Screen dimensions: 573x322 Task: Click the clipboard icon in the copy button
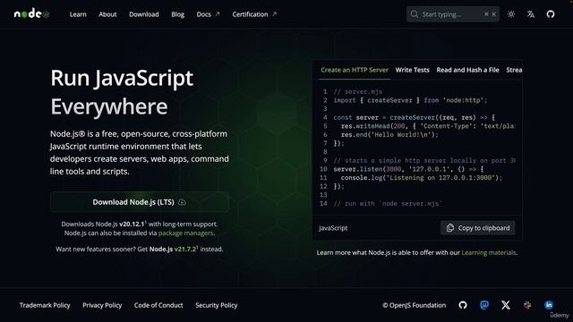click(x=450, y=228)
